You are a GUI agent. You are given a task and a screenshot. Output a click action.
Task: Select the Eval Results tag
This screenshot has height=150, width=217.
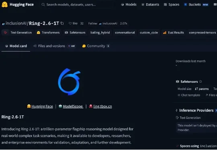coord(174,33)
